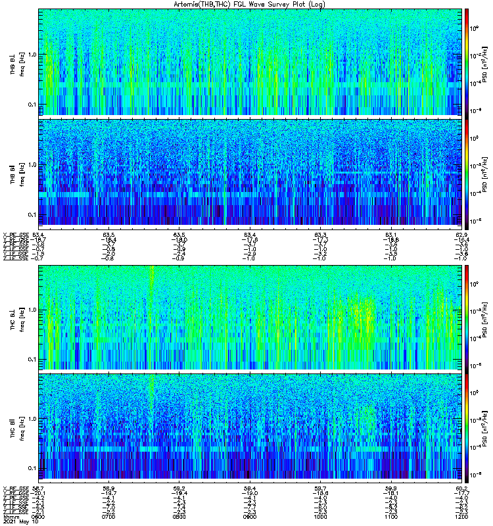Click the "0.1" frequency tick in the THB B⊥ panel
This screenshot has height=526, width=493.
click(32, 105)
